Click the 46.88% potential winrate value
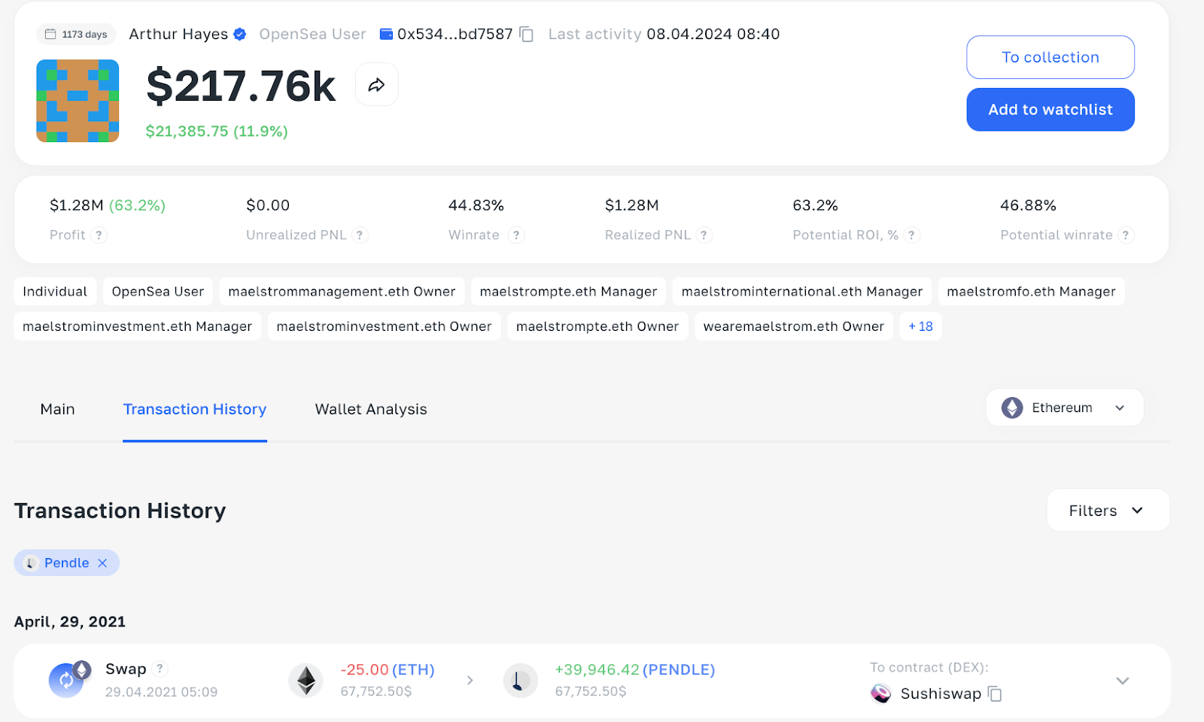The width and height of the screenshot is (1204, 722). (1028, 205)
